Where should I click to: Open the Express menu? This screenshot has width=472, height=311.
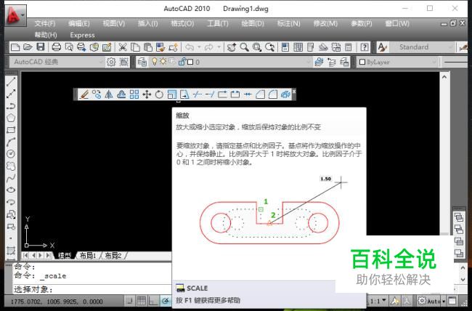tap(82, 35)
